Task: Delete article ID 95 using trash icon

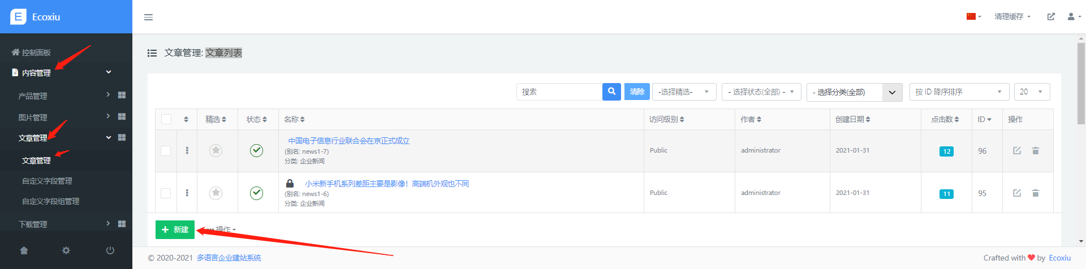Action: click(1035, 193)
